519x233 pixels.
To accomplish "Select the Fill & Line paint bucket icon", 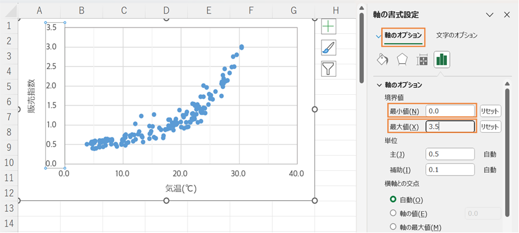I will (383, 60).
